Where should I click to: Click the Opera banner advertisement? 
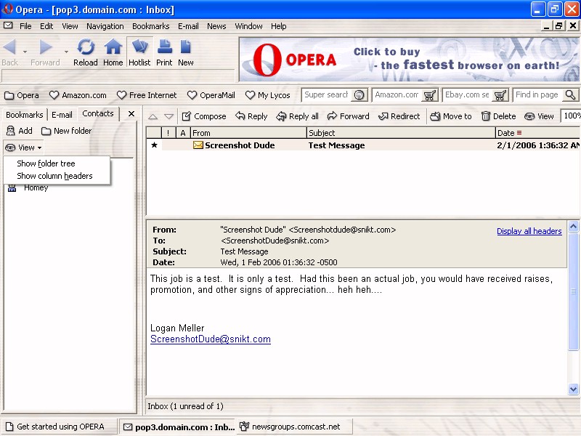click(x=409, y=60)
